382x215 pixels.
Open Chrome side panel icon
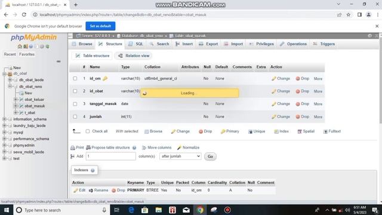coord(359,14)
